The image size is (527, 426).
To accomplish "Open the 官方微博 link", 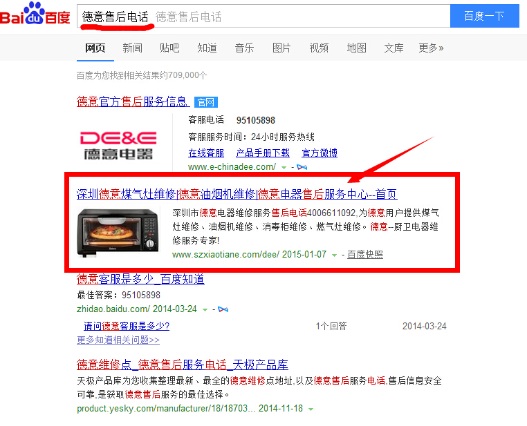I will (320, 153).
